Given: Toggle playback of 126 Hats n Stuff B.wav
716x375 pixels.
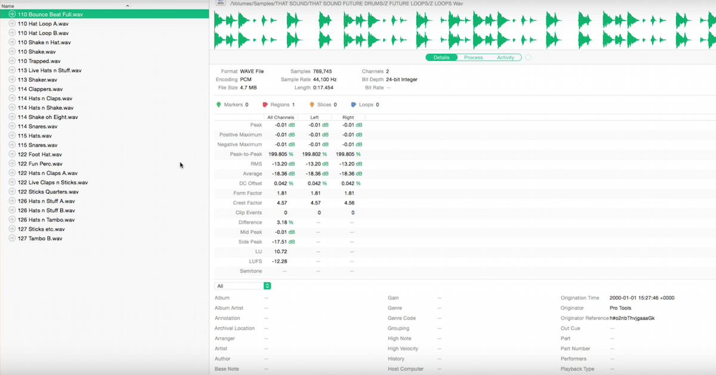Looking at the screenshot, I should pos(13,210).
